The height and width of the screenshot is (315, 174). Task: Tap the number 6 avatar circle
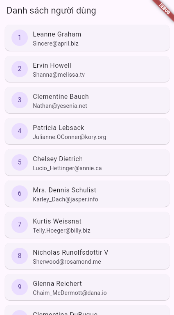click(x=19, y=194)
